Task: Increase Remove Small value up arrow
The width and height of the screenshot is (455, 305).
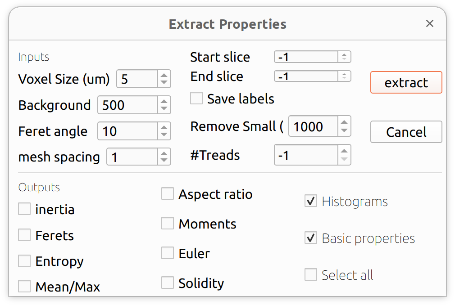Action: 344,122
